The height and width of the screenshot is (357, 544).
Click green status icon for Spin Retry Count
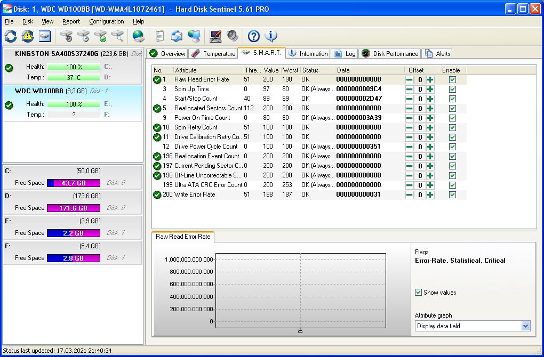click(157, 127)
